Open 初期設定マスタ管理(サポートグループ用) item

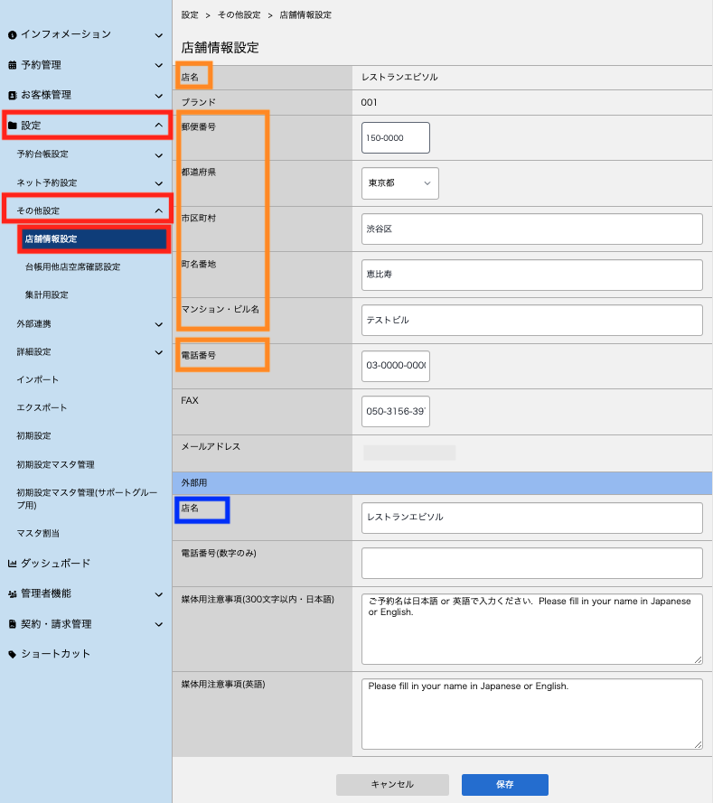87,499
